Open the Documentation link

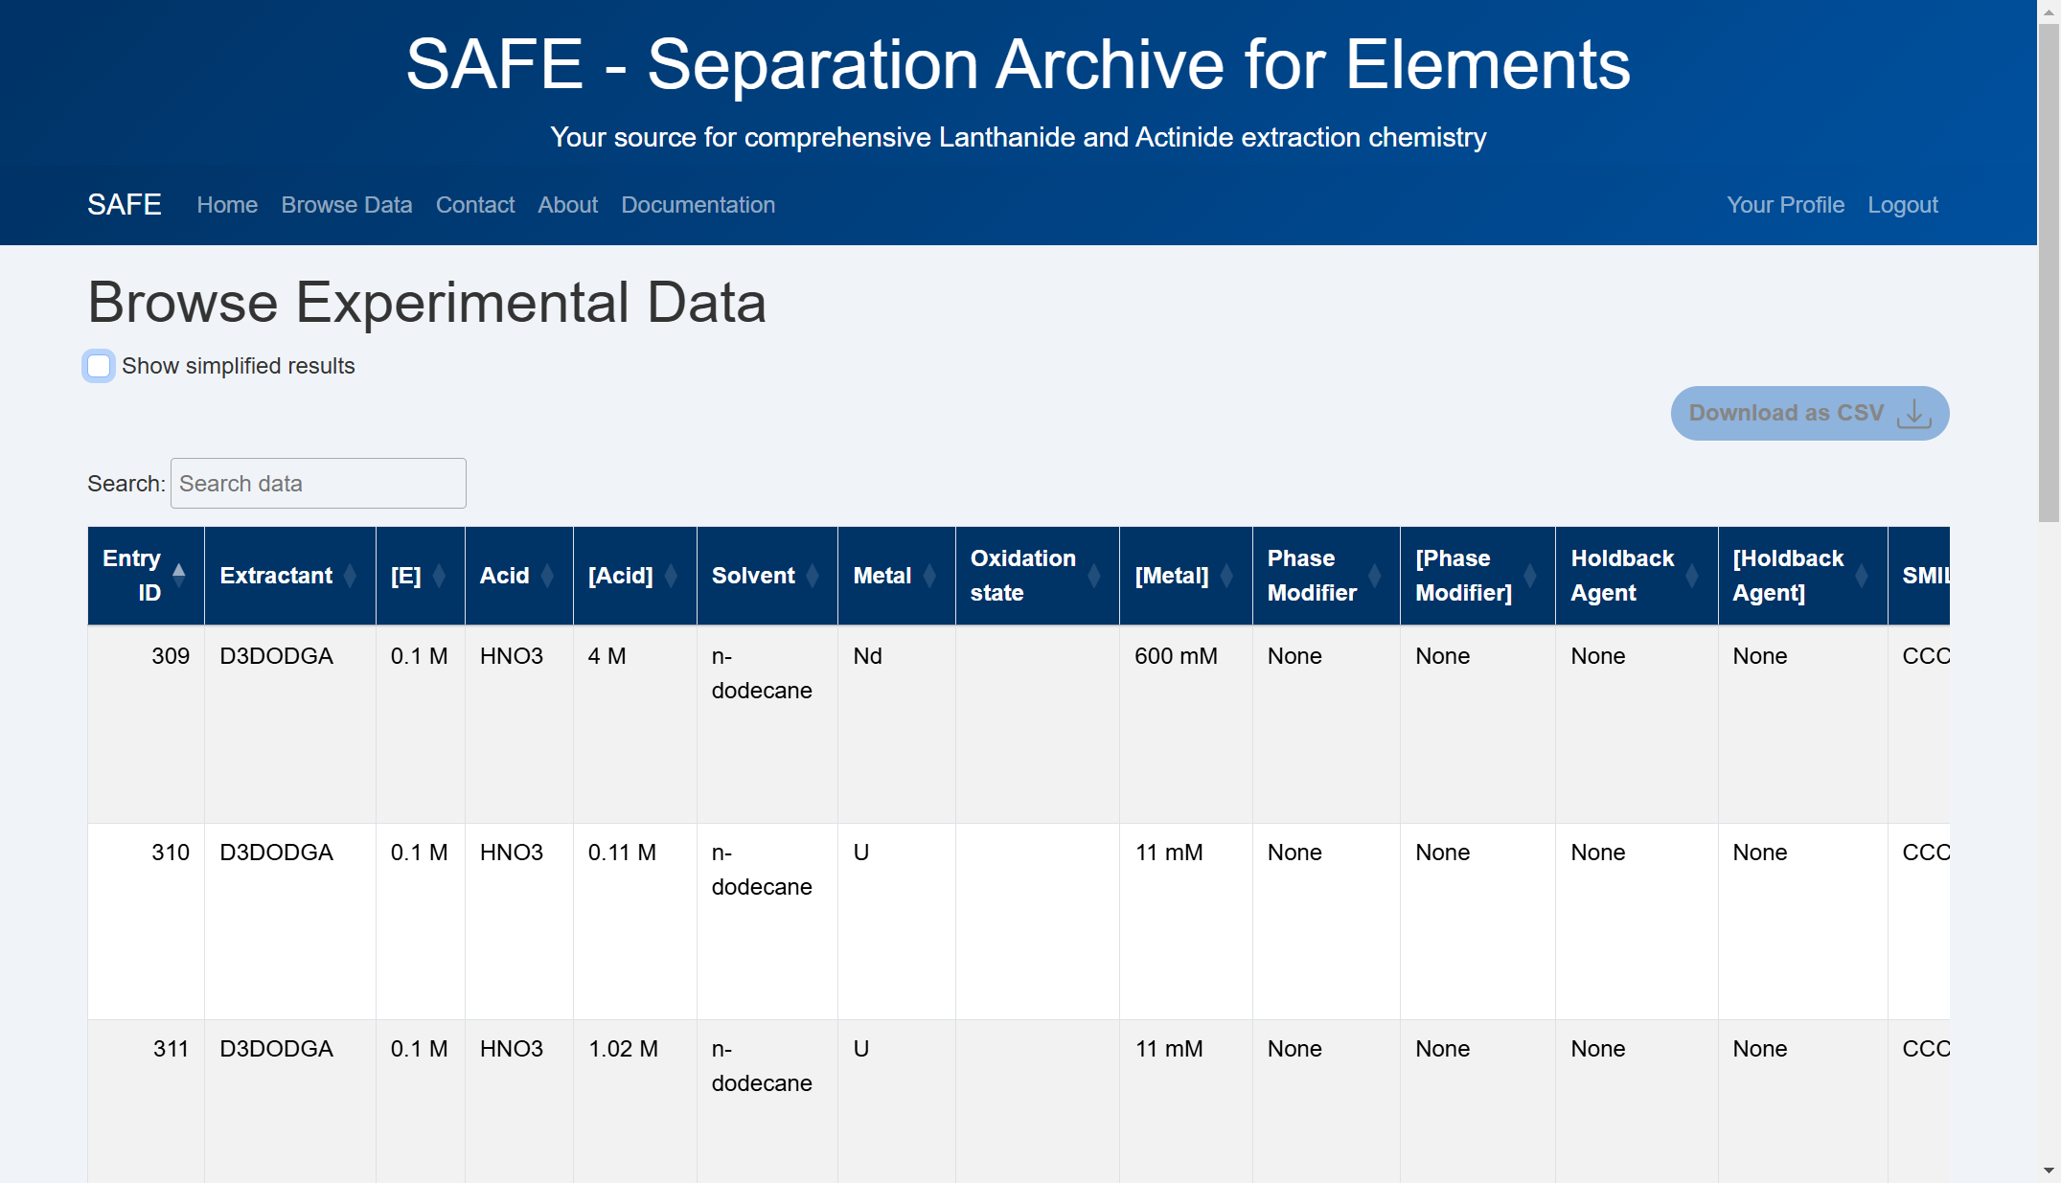698,205
